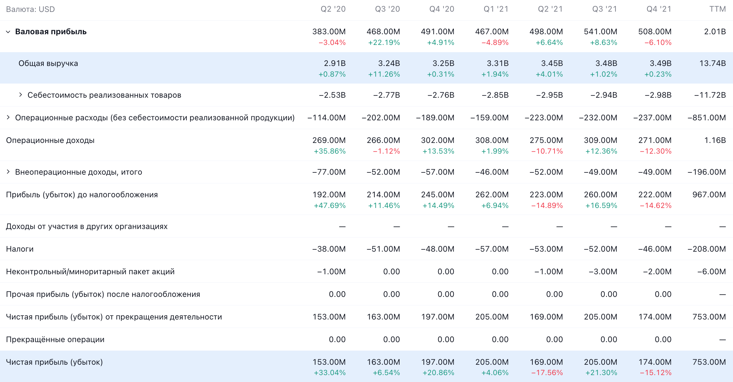This screenshot has width=733, height=382.
Task: Collapse the Валовая прибыль row
Action: [x=8, y=32]
